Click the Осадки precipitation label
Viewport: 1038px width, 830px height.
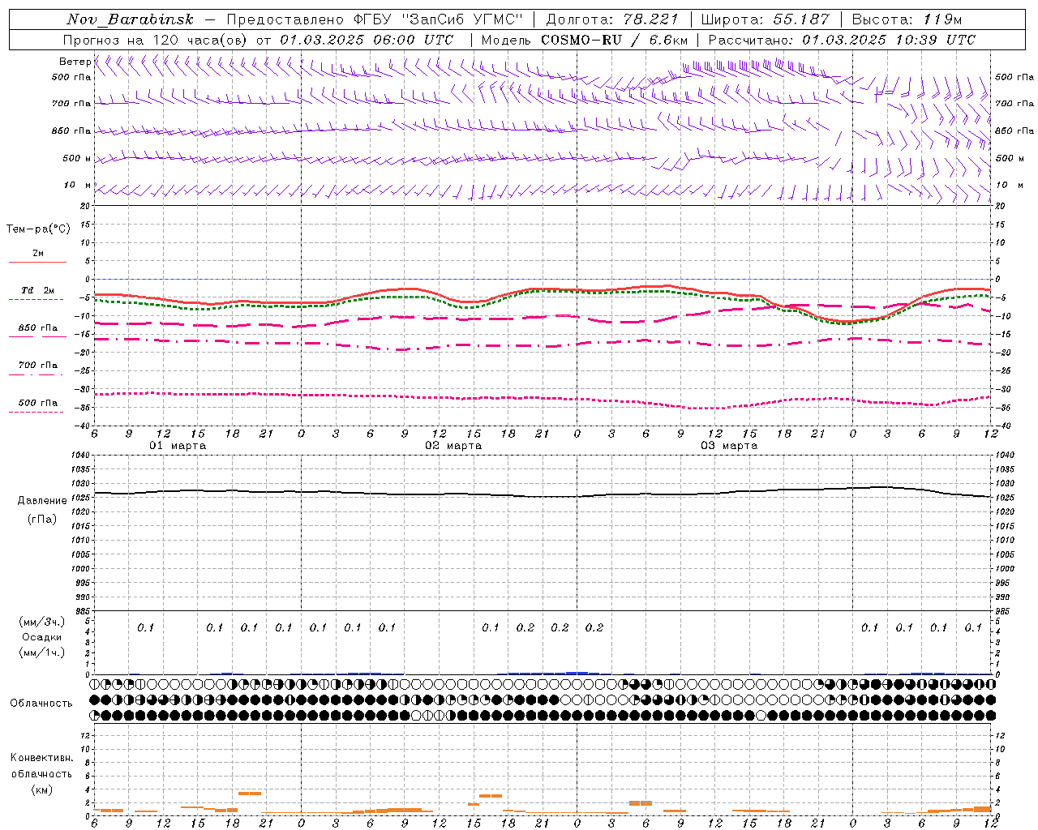[x=42, y=637]
